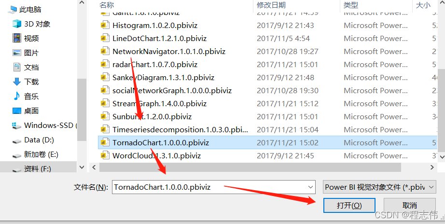Open the 下载 downloads arrow icon
The width and height of the screenshot is (445, 224).
pyautogui.click(x=17, y=82)
